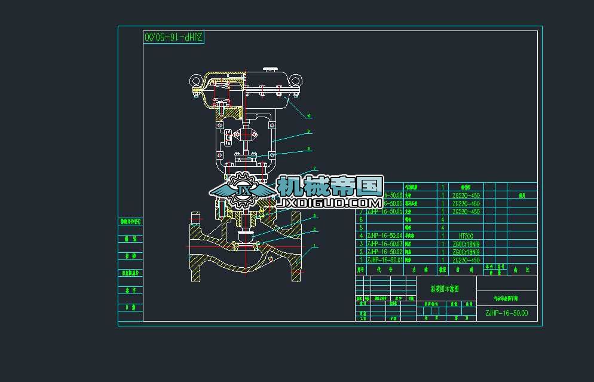Image resolution: width=594 pixels, height=382 pixels.
Task: Click quantity 1 in the HT200 row
Action: 442,236
